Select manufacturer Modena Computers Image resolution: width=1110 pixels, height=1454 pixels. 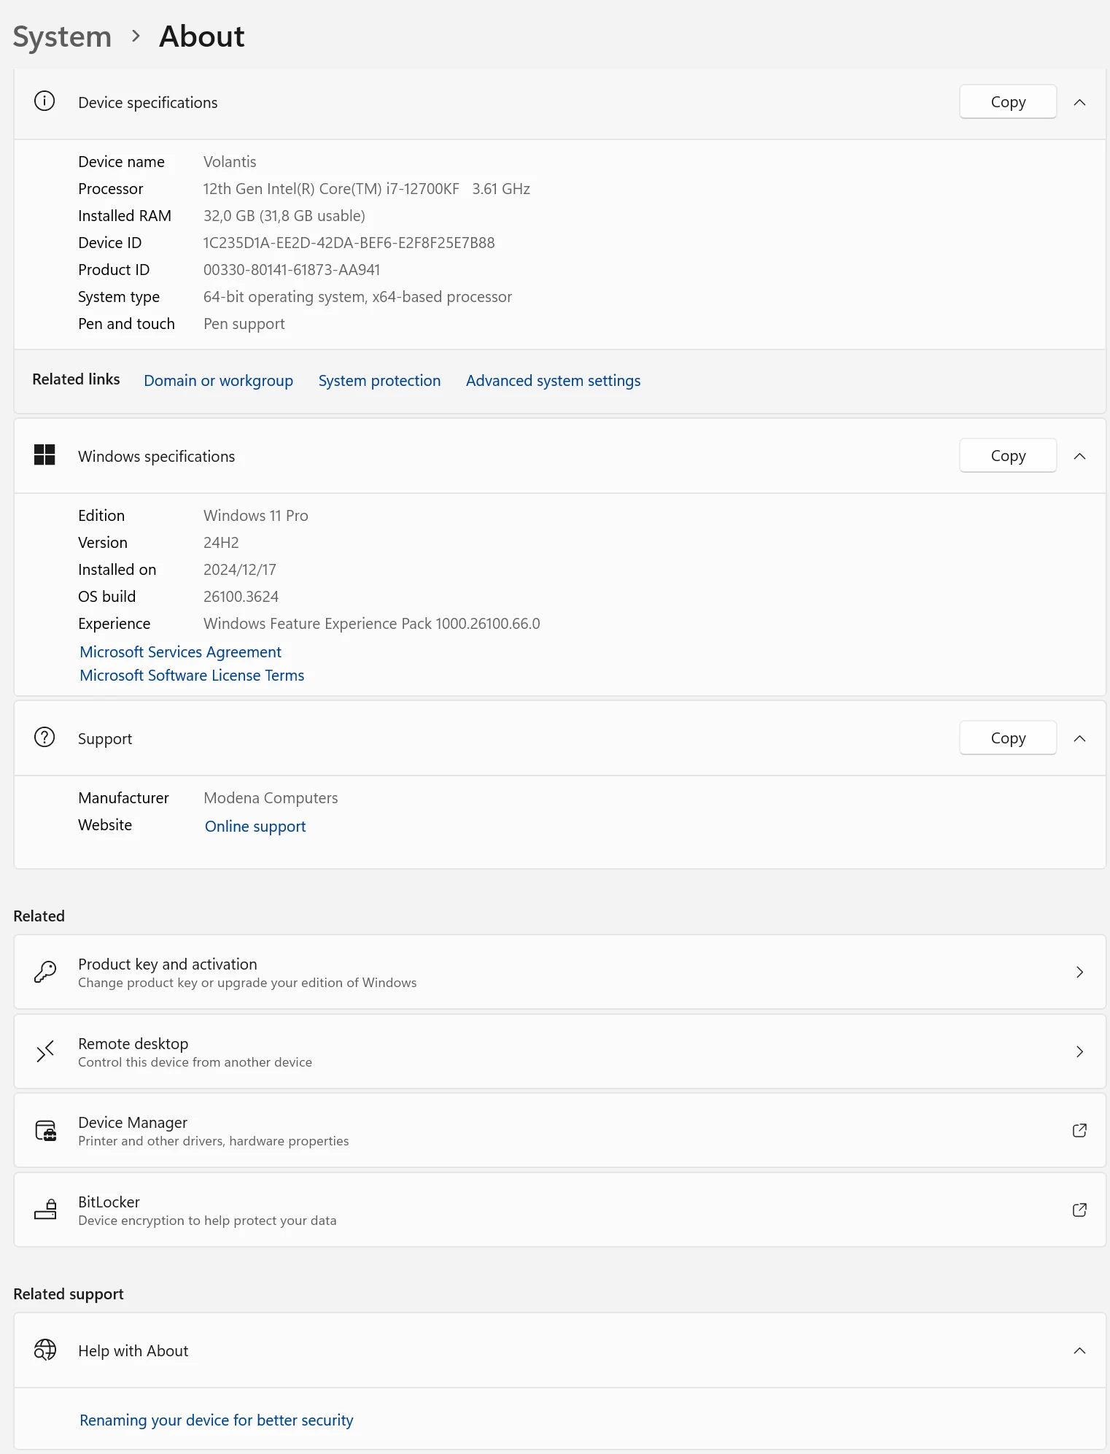tap(271, 798)
